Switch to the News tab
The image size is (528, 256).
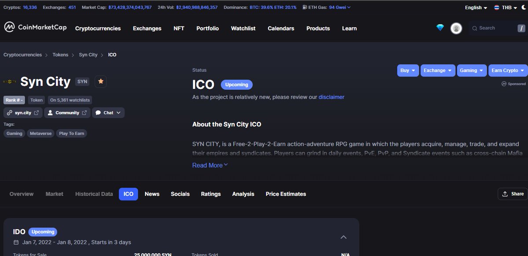click(152, 194)
